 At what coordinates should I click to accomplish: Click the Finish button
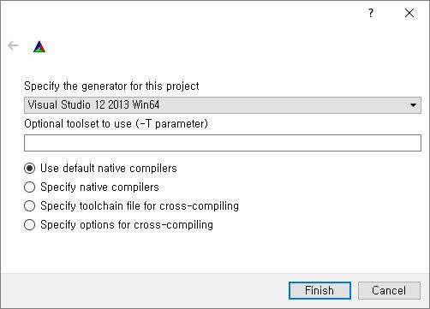pos(320,290)
